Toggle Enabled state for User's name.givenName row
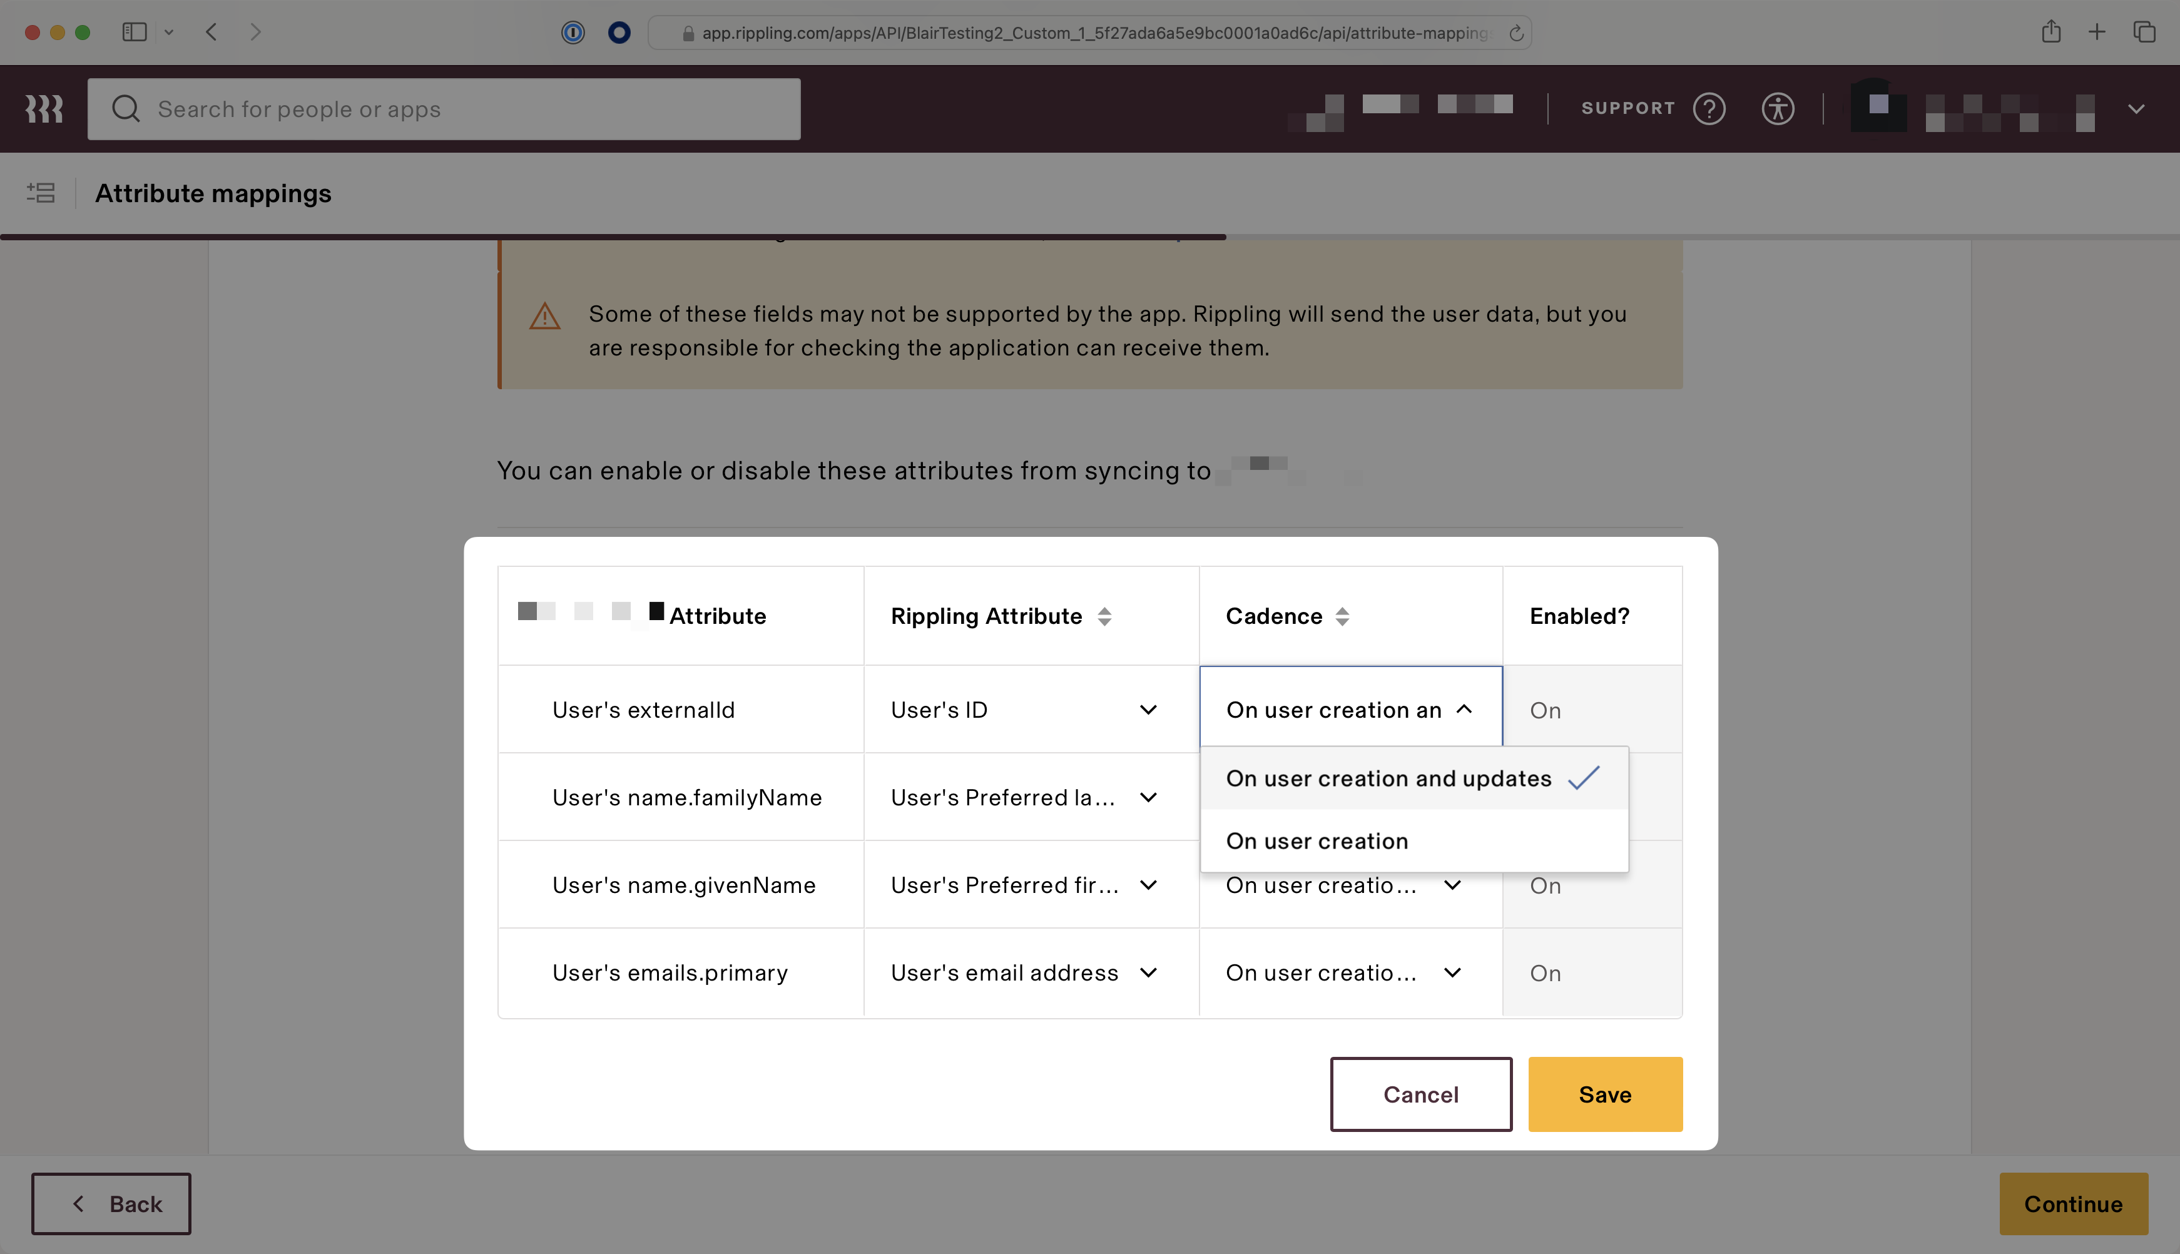This screenshot has width=2180, height=1254. (x=1546, y=885)
